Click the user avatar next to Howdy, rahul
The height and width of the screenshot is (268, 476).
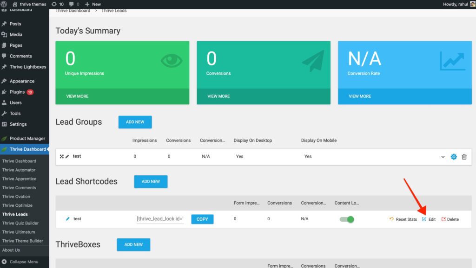[x=471, y=4]
